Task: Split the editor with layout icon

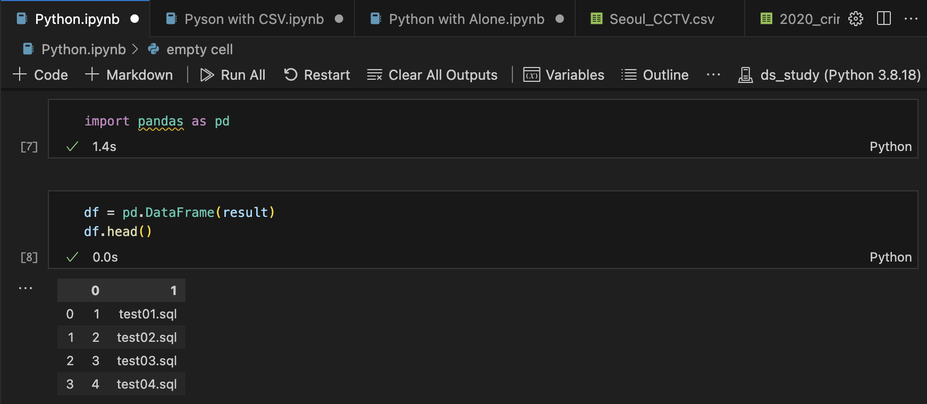Action: pos(884,19)
